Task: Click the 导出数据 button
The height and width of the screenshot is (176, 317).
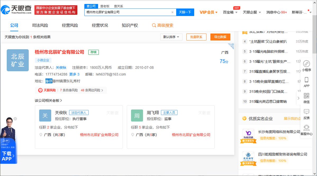Action: (x=220, y=37)
